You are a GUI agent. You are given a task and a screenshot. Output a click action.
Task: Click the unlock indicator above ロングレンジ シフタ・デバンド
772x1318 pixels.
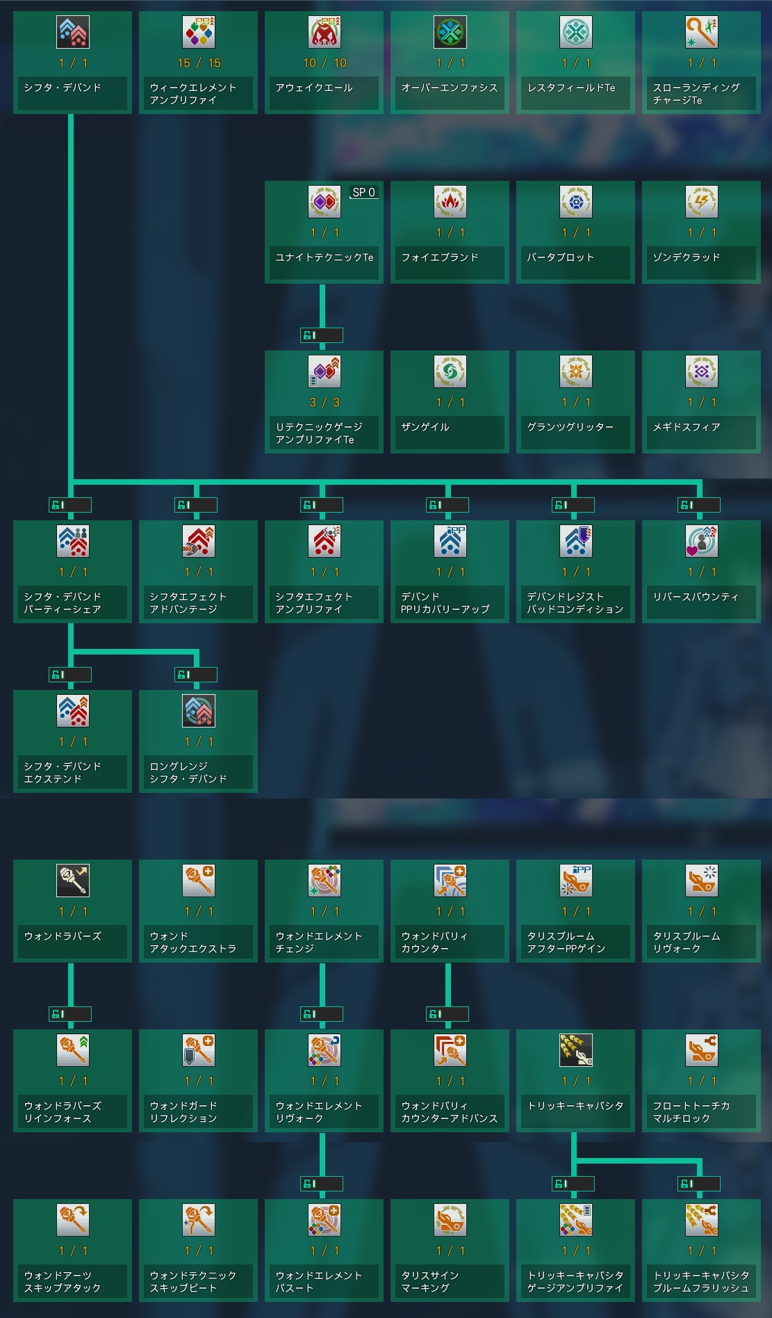click(x=196, y=675)
